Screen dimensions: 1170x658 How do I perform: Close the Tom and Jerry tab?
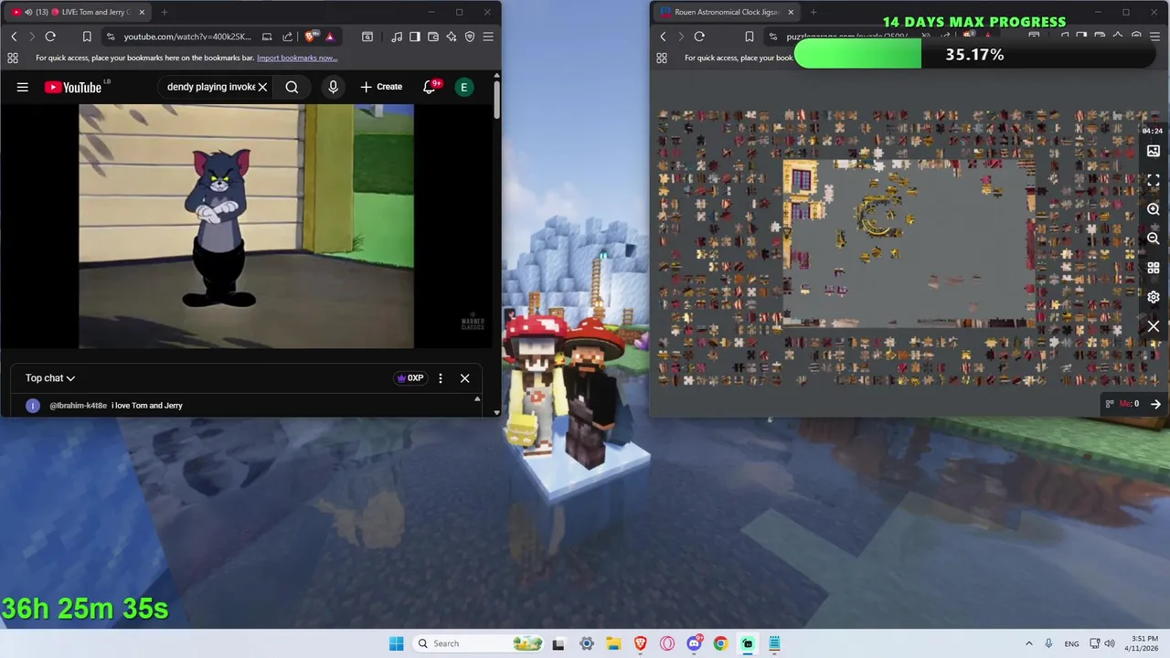pyautogui.click(x=142, y=12)
